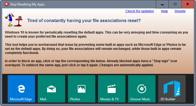Minimize the Stop Resetting My Apps window
The width and height of the screenshot is (196, 106).
[x=162, y=4]
